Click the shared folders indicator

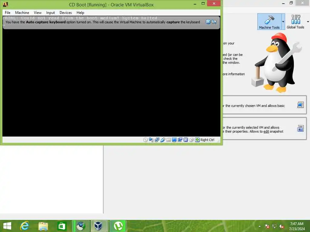pos(168,140)
